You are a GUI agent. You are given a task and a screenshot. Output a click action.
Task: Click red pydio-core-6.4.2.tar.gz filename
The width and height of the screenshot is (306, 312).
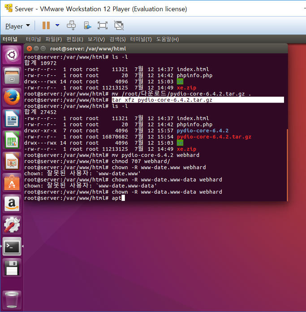click(214, 137)
